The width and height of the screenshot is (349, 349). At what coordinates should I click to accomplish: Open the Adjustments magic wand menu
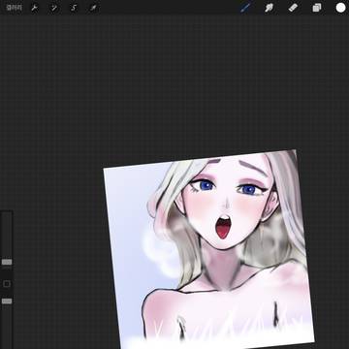point(54,8)
